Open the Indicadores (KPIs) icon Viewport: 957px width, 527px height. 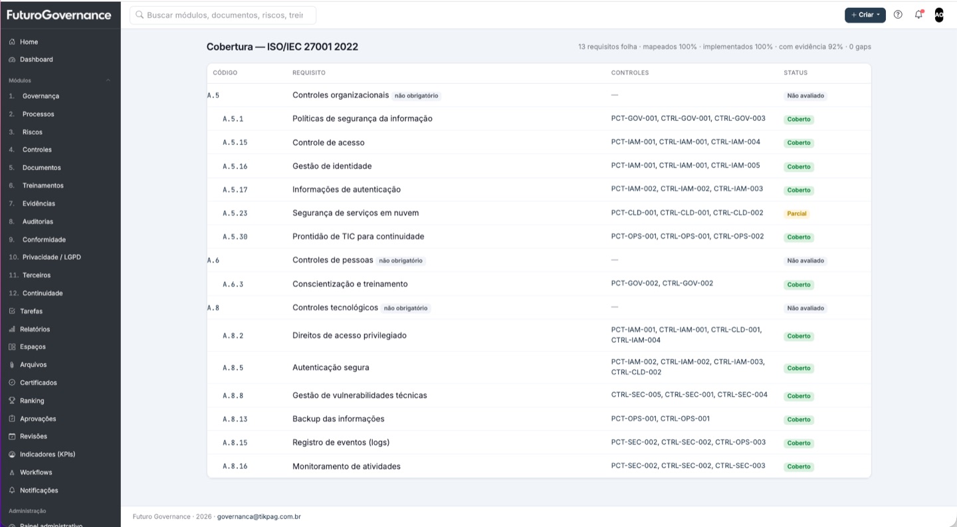[x=12, y=455]
